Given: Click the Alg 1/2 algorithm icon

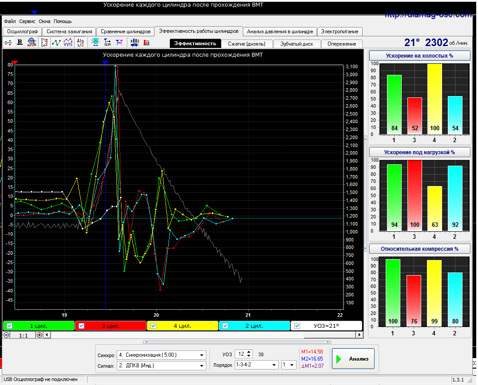Looking at the screenshot, I should click(x=80, y=42).
